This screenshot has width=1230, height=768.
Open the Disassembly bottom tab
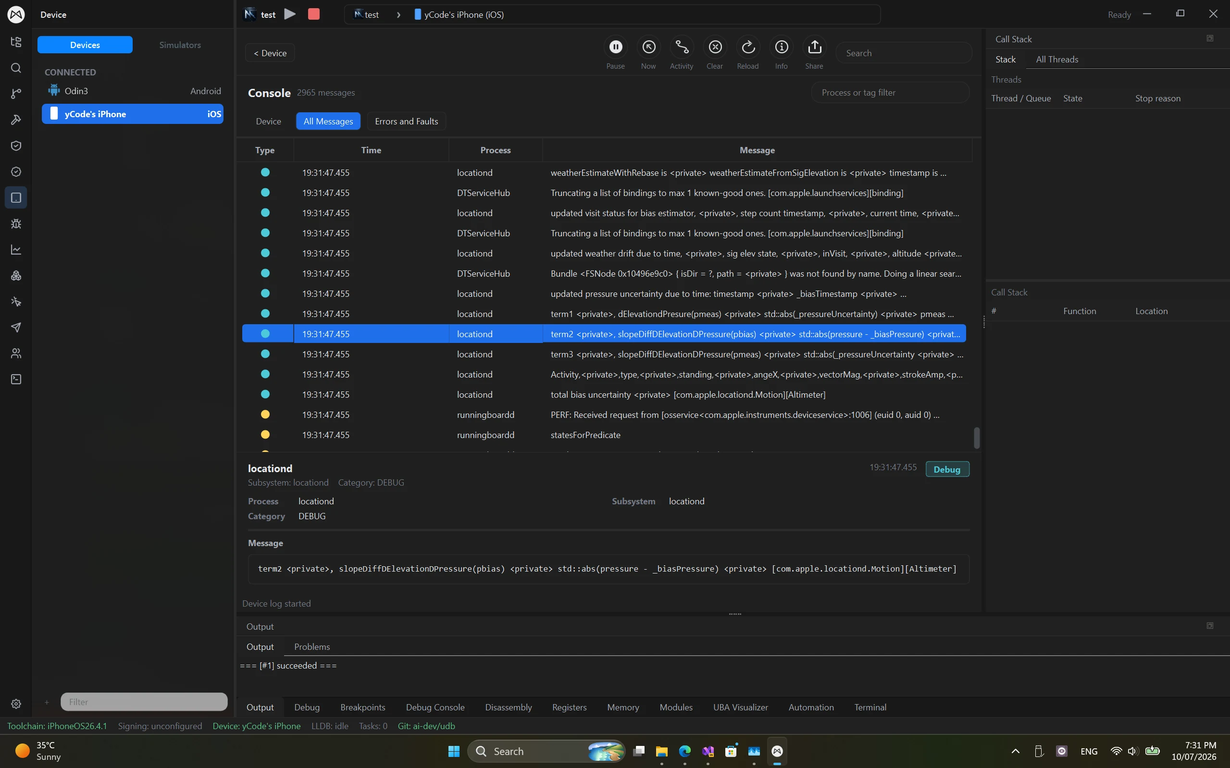point(508,707)
